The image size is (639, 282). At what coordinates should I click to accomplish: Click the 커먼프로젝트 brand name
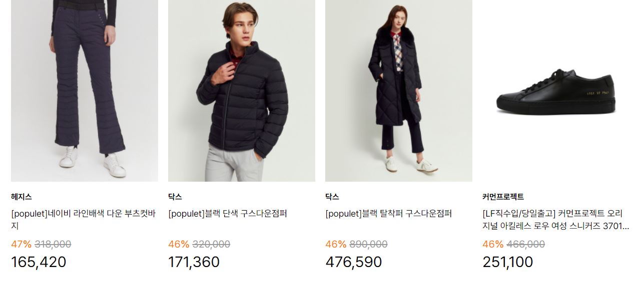click(503, 197)
